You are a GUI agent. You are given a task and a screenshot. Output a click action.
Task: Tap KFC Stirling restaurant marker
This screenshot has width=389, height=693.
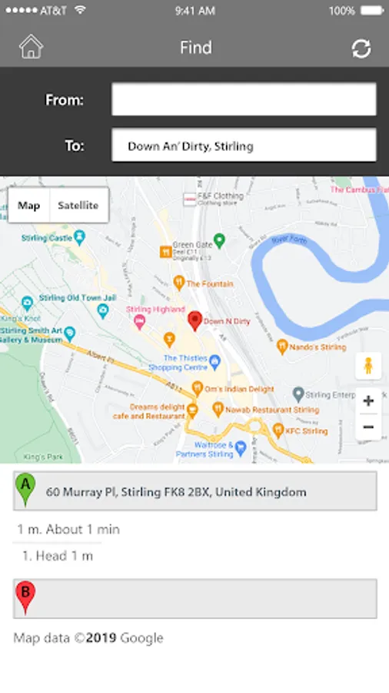[278, 430]
